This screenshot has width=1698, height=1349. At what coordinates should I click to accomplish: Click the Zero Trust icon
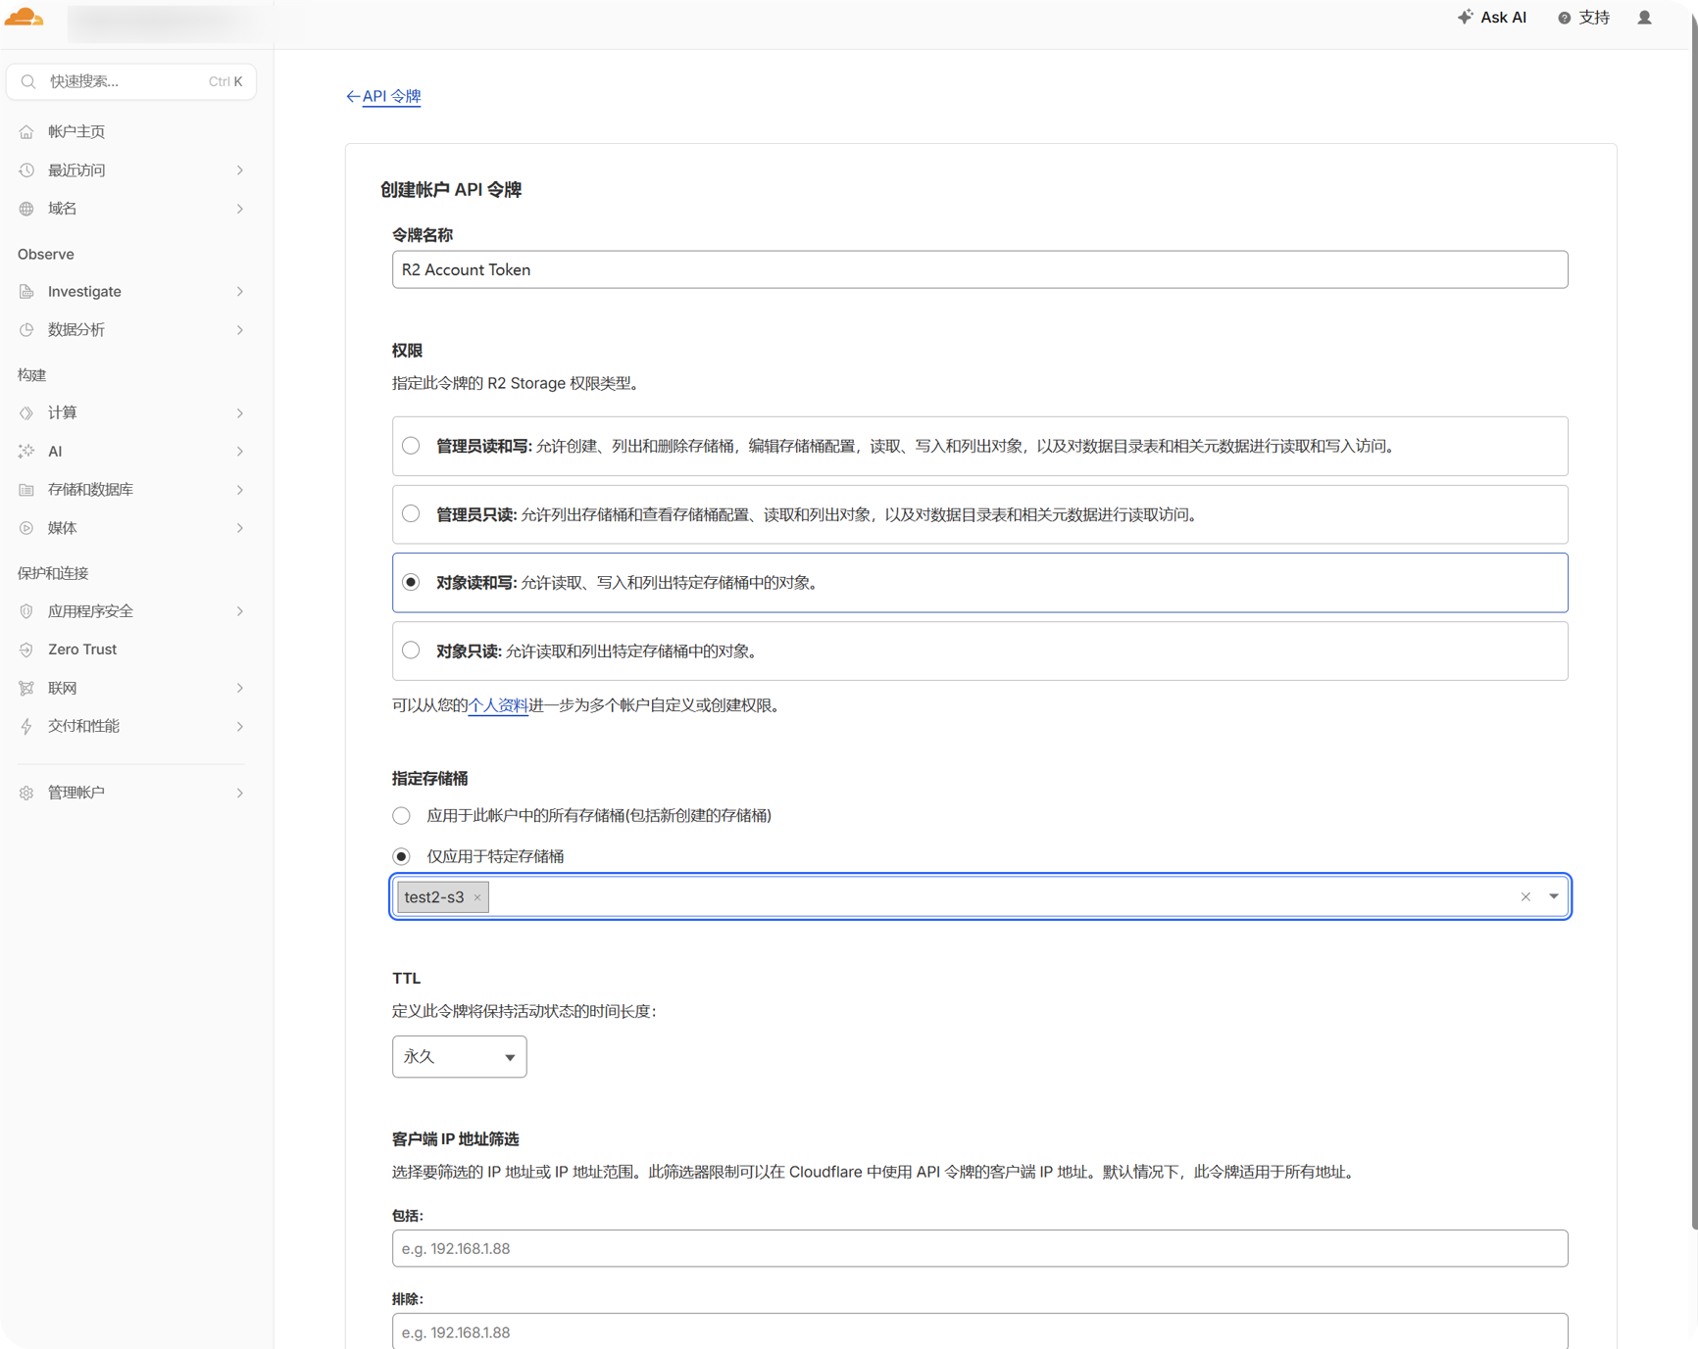tap(26, 650)
